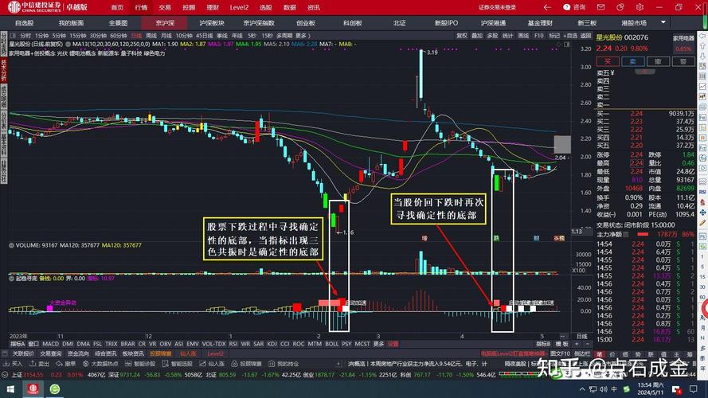
Task: Toggle 叠加 overlay option
Action: point(477,36)
